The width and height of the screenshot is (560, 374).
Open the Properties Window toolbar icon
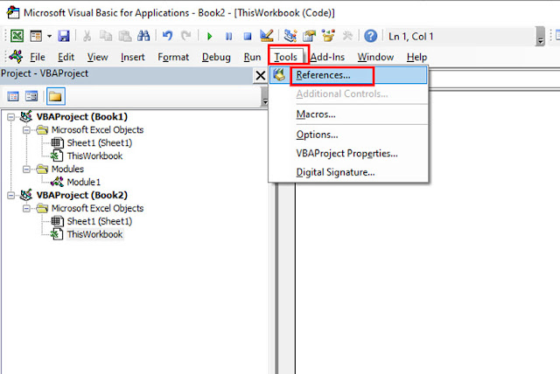[309, 36]
